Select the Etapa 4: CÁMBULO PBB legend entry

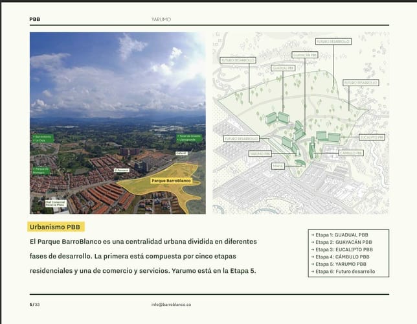(x=340, y=257)
